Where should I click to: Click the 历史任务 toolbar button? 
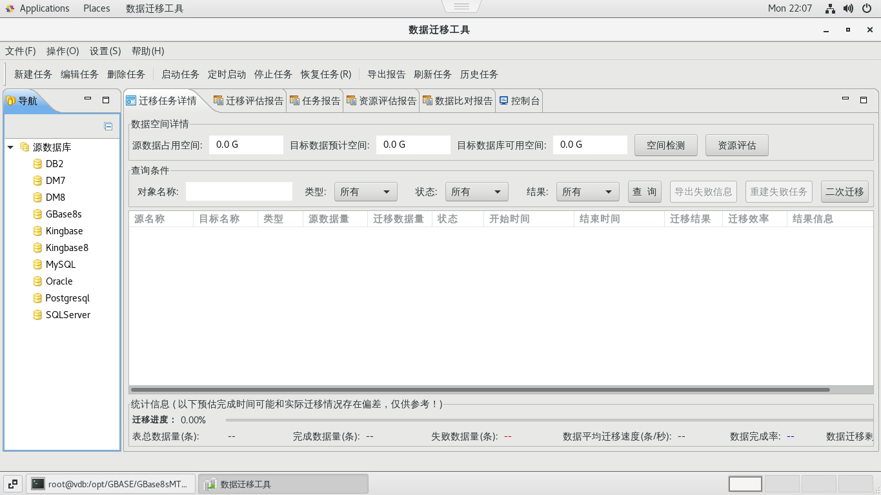[479, 74]
